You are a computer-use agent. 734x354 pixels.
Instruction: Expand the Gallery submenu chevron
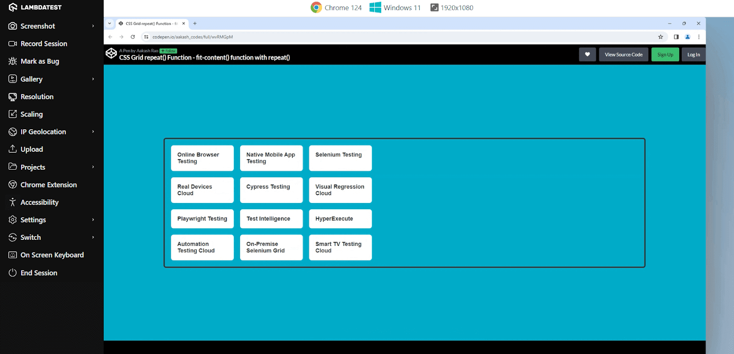click(93, 79)
